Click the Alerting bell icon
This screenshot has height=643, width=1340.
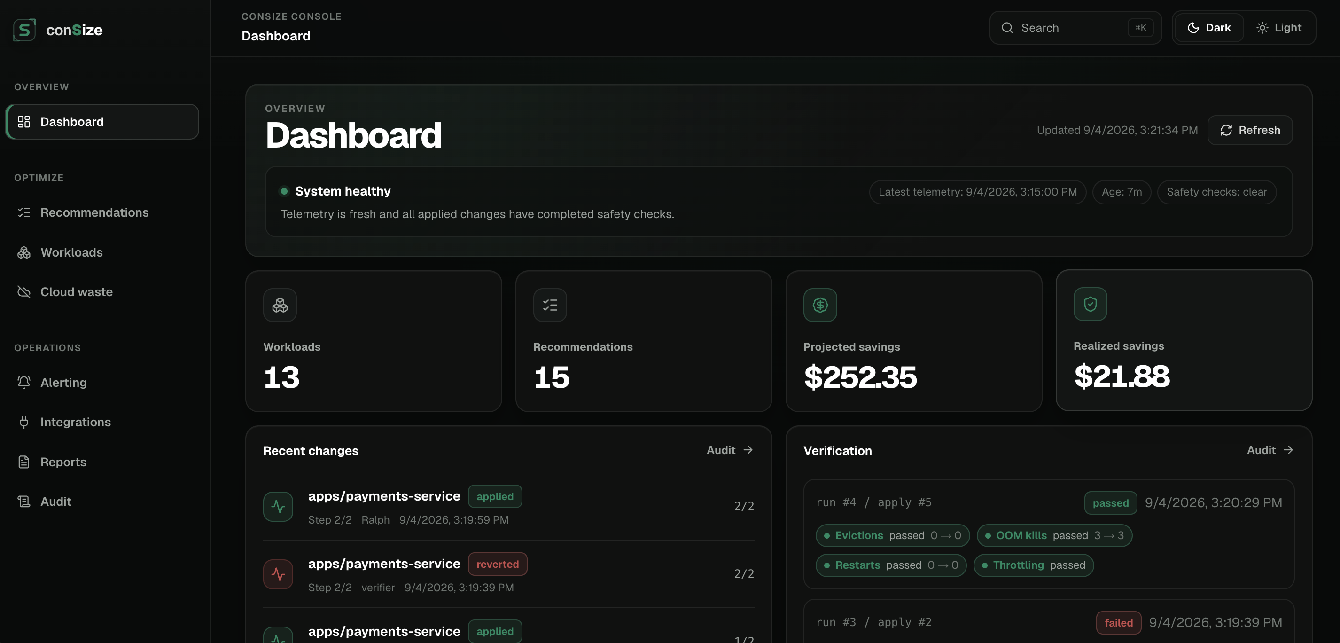pos(24,382)
